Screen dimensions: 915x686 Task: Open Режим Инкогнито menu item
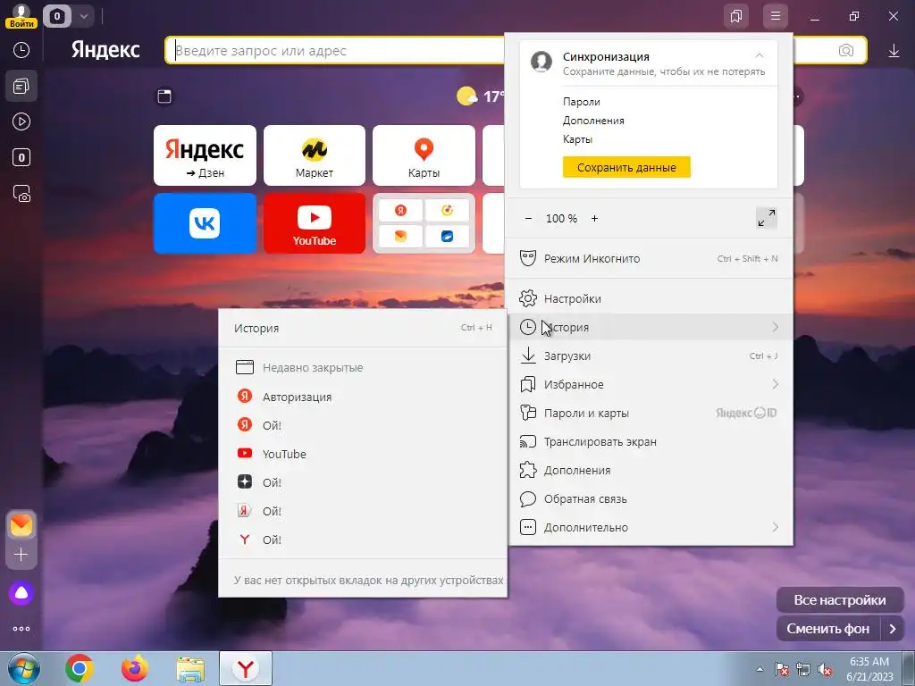click(x=651, y=258)
